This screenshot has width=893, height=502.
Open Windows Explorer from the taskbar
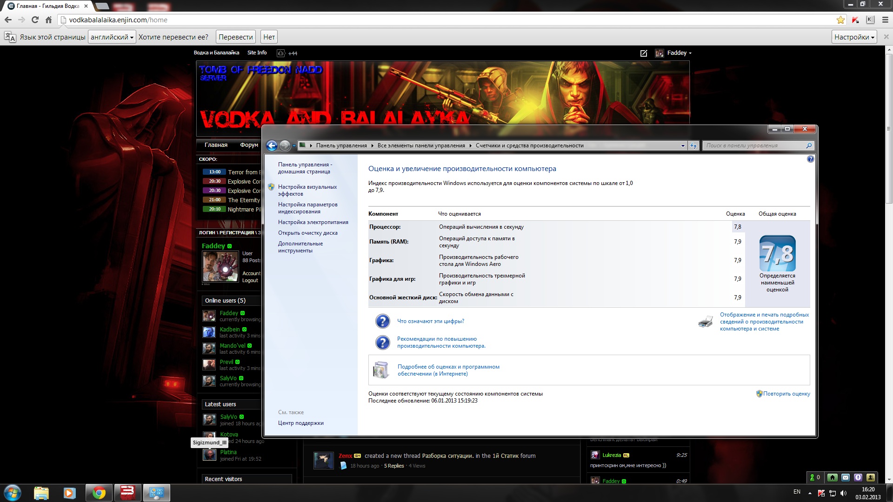(x=41, y=493)
